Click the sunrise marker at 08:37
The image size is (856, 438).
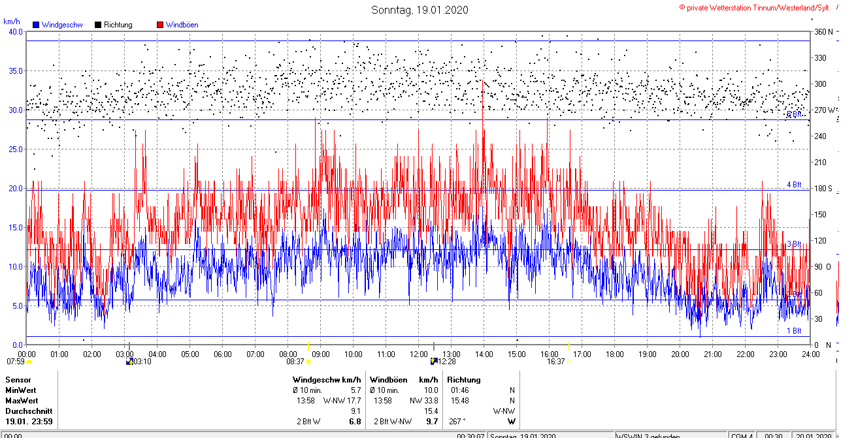tap(308, 361)
